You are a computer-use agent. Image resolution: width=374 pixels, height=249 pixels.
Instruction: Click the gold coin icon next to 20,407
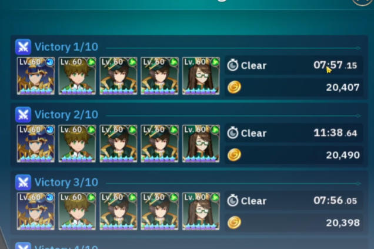pyautogui.click(x=234, y=87)
